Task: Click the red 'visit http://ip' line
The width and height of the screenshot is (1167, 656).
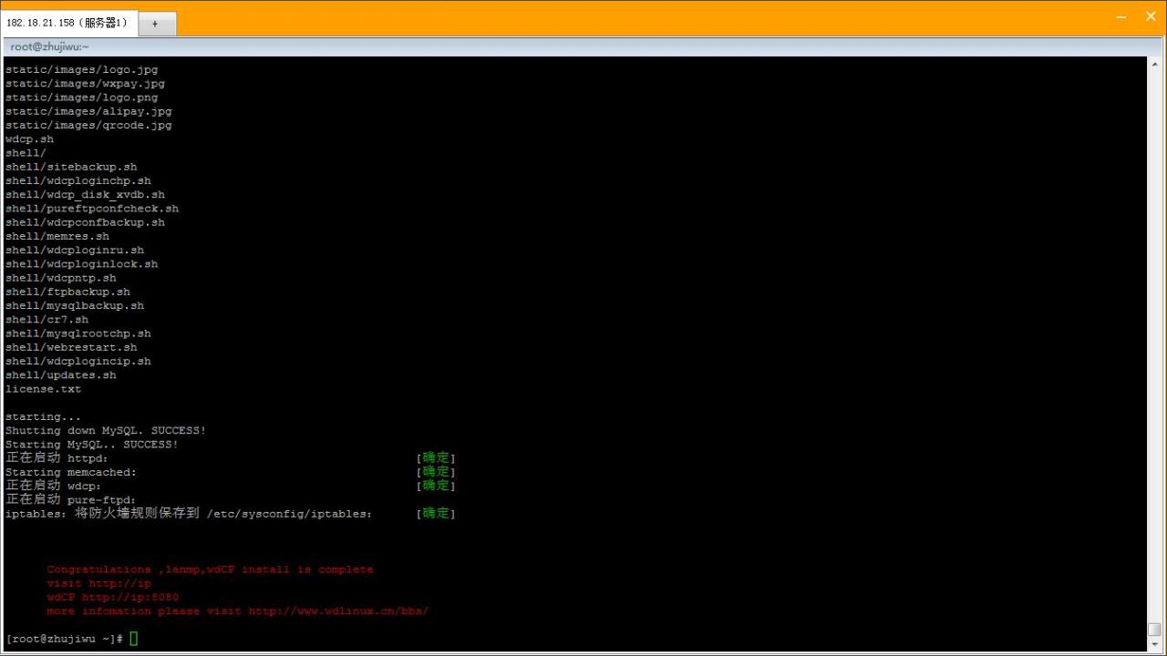Action: click(x=98, y=583)
